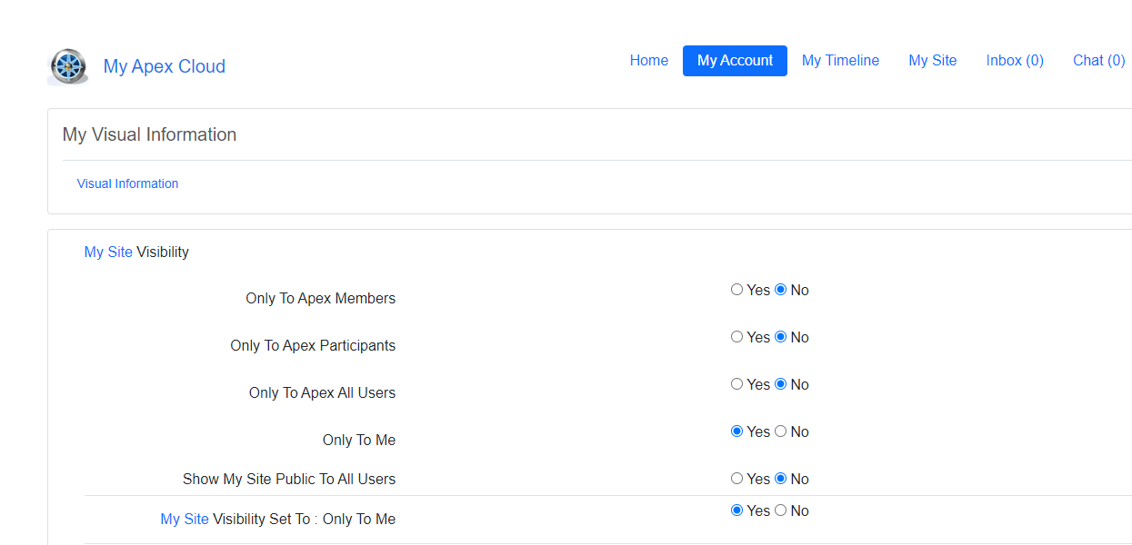Click the My Apex Cloud logo icon

pos(68,66)
